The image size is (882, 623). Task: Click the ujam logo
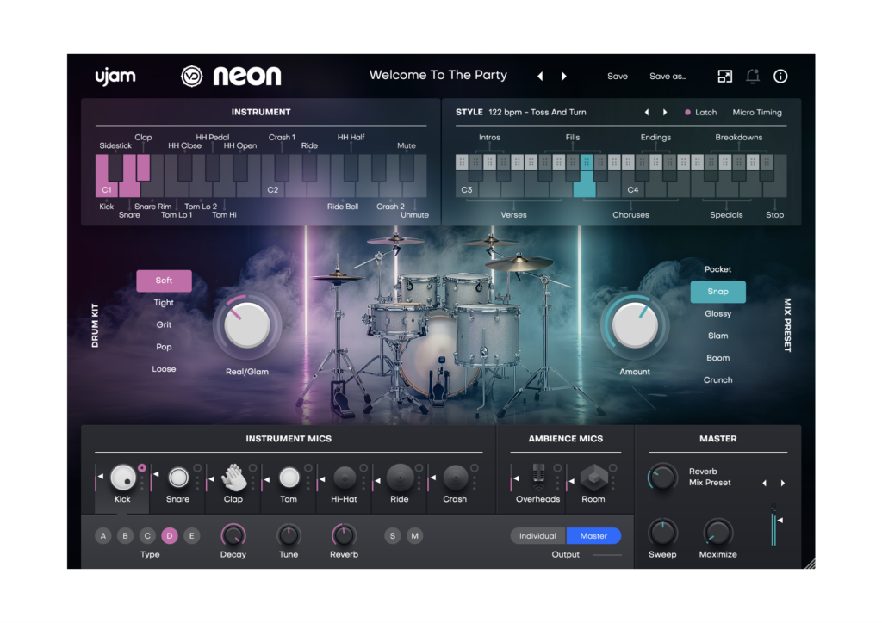(x=115, y=76)
